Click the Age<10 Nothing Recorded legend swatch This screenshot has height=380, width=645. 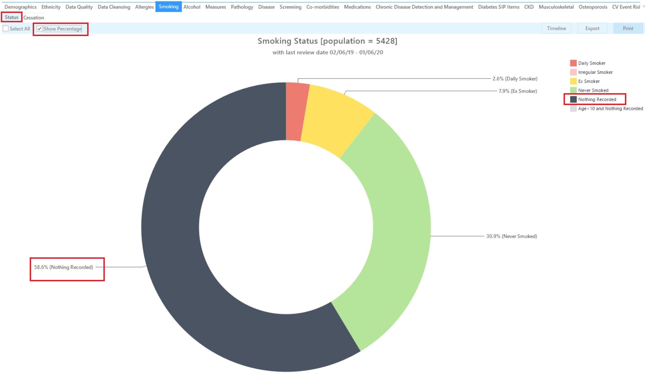[573, 108]
